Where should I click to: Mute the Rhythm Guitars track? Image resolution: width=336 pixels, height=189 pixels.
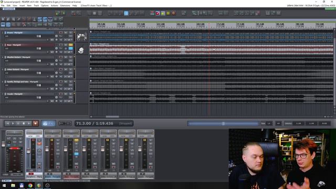pyautogui.click(x=66, y=57)
